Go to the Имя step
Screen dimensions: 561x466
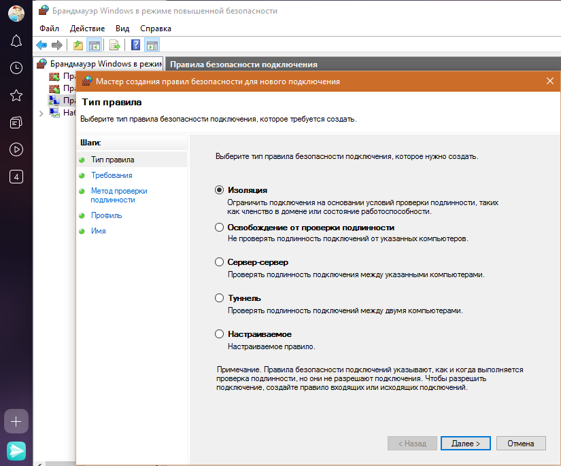99,231
